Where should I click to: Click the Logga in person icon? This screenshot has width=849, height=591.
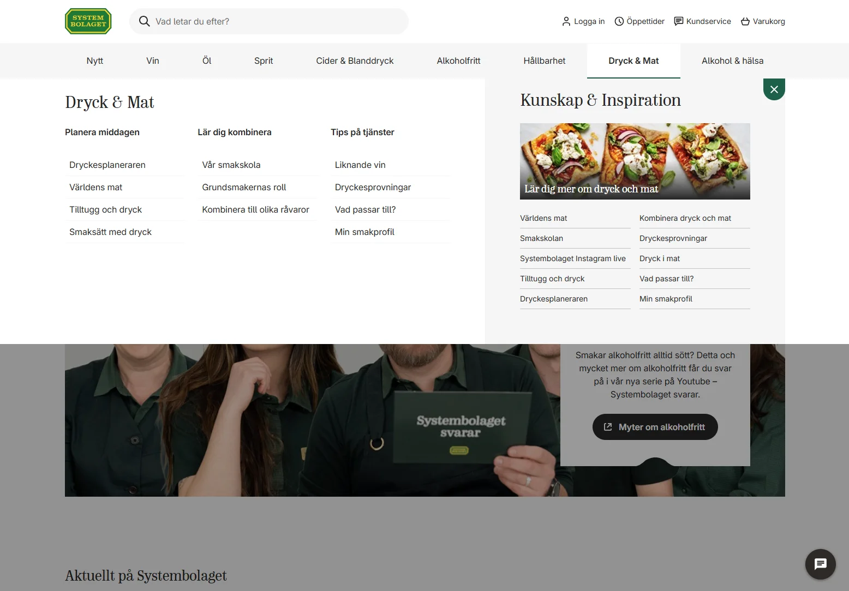[x=566, y=21]
